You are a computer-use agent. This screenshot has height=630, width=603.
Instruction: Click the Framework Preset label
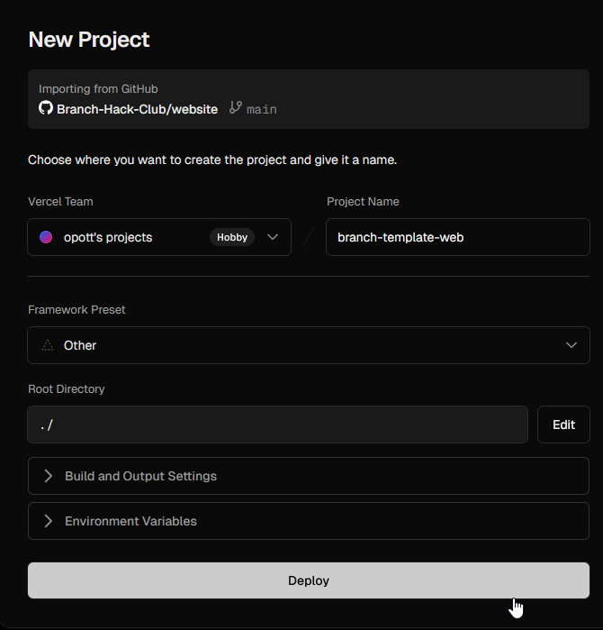tap(76, 309)
